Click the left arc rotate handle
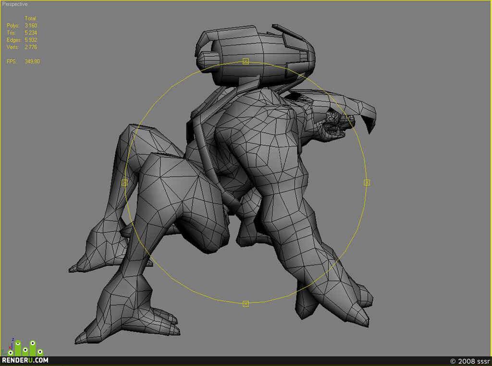This screenshot has height=366, width=492. point(124,183)
